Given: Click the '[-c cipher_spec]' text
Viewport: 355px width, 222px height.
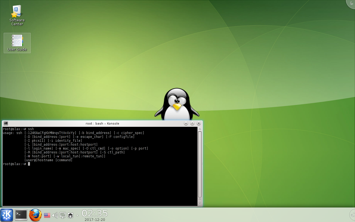Looking at the screenshot, I should pos(129,133).
